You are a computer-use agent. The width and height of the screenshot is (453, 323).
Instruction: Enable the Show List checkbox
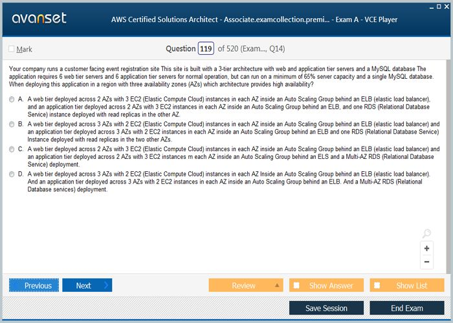pos(377,286)
